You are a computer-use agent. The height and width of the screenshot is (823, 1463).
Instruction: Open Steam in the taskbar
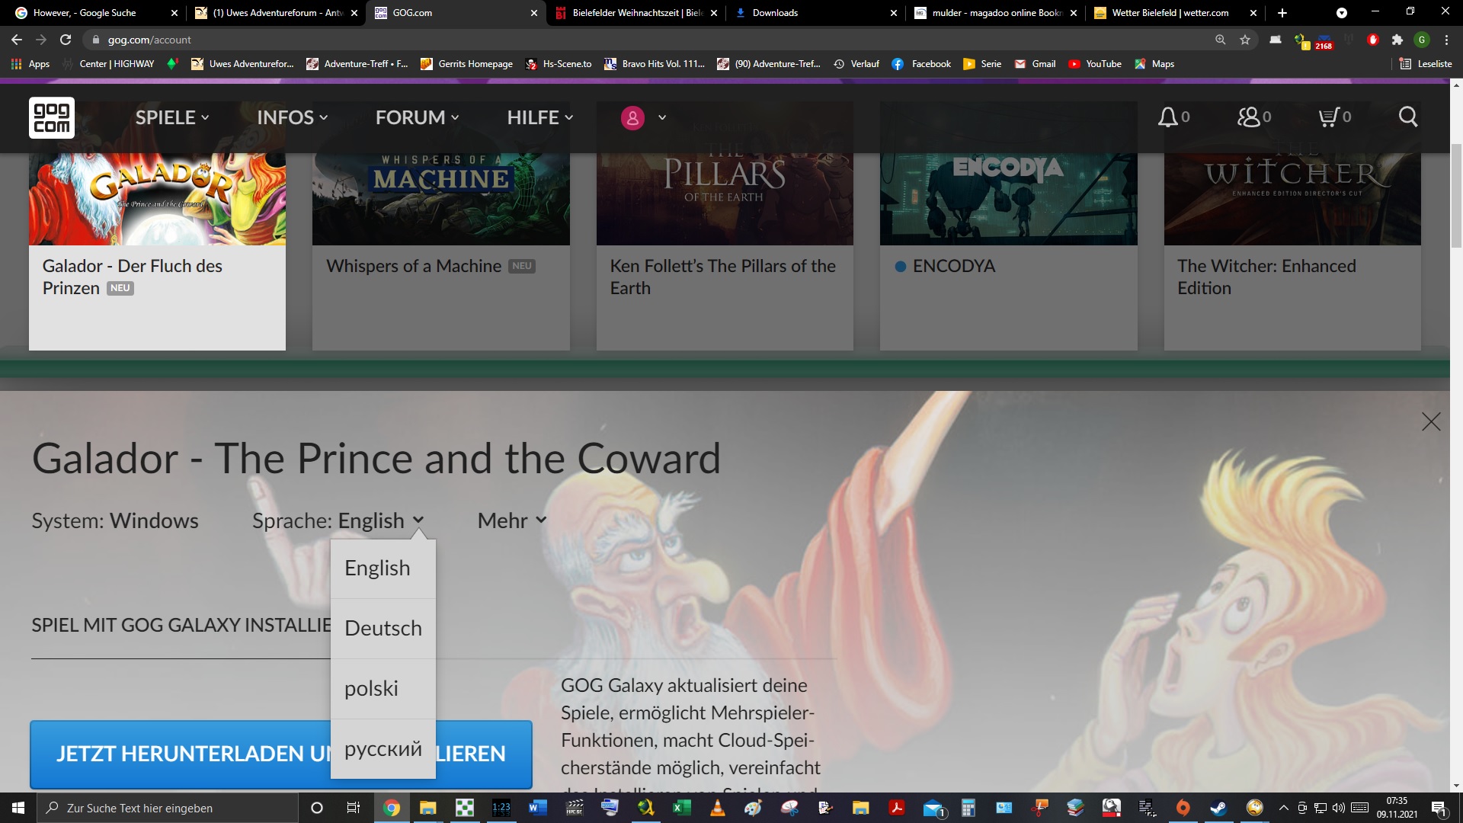pyautogui.click(x=1218, y=808)
